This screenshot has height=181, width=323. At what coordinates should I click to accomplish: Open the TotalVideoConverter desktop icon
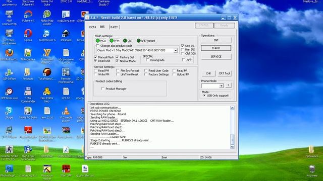pyautogui.click(x=47, y=72)
